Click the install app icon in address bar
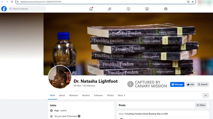 click(188, 2)
